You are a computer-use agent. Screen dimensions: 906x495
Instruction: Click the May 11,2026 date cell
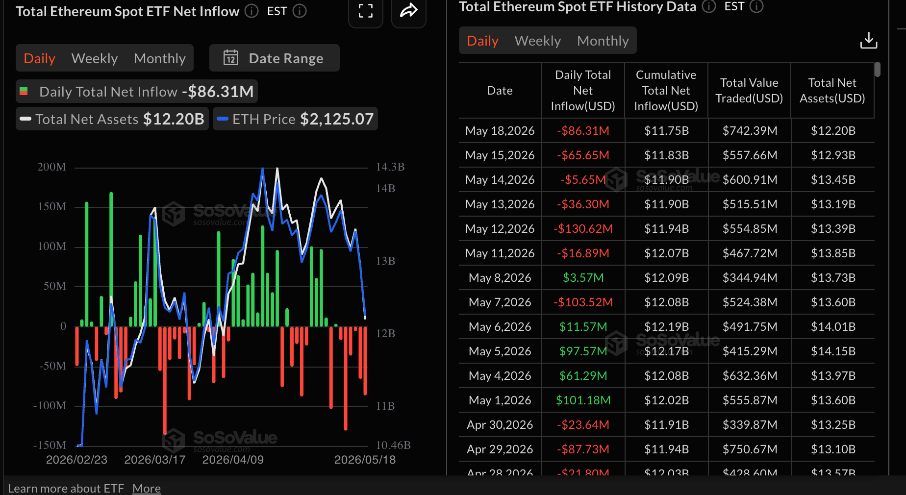500,253
